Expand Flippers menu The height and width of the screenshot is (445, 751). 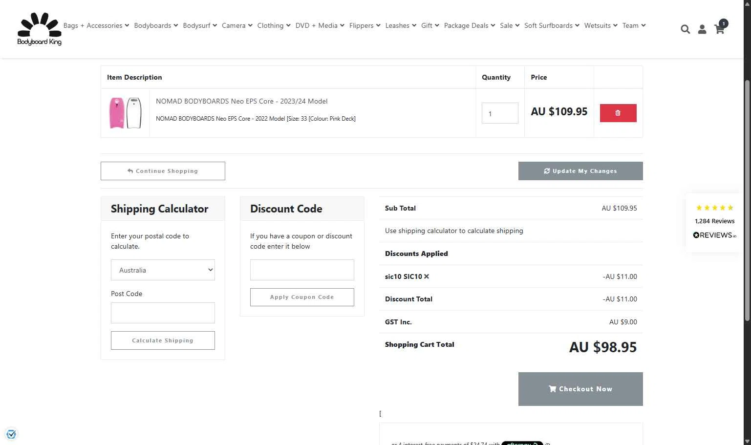pos(365,25)
